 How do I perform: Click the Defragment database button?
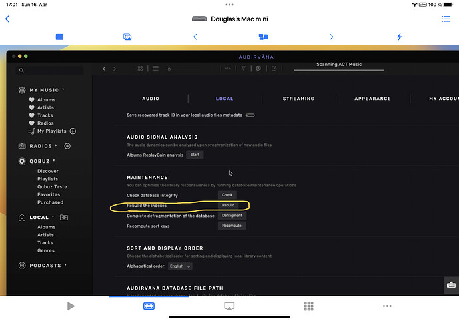coord(232,215)
